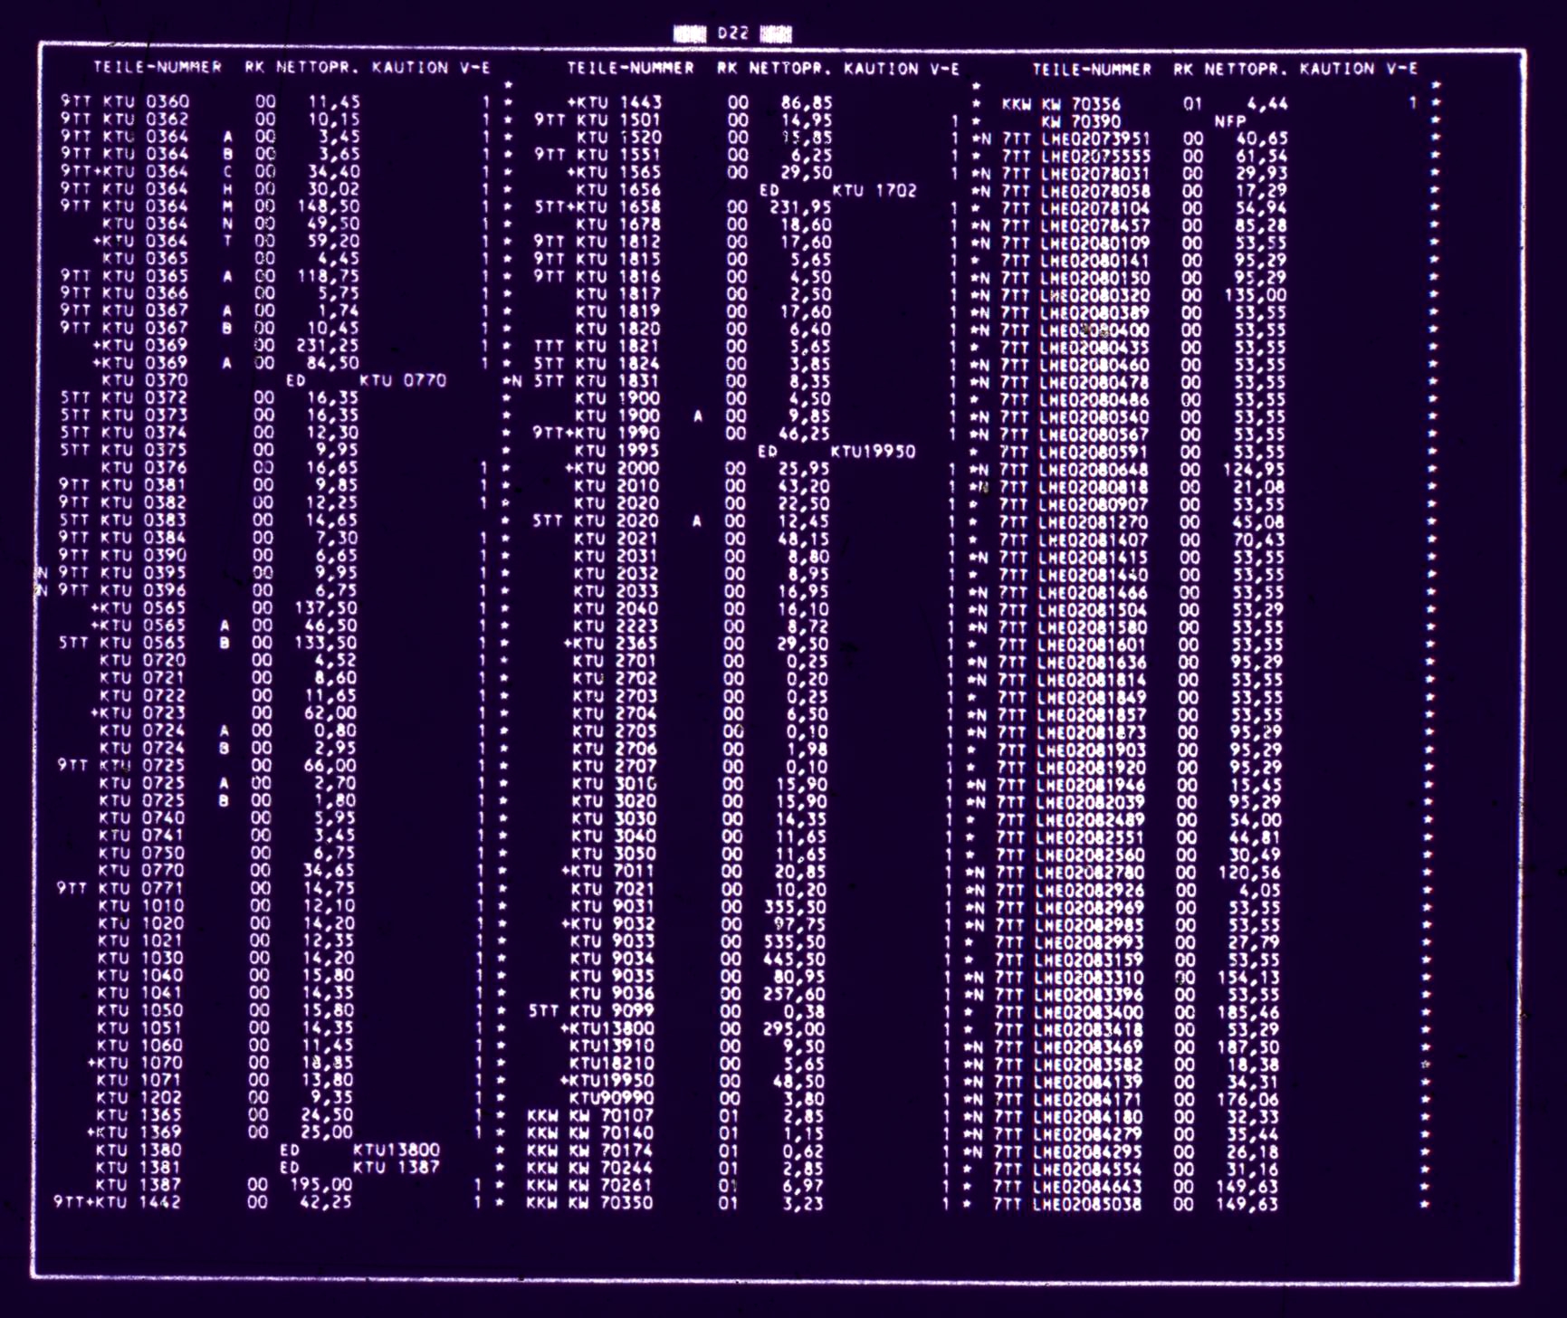Screen dimensions: 1567x1318
Task: Select part number KTU 0372
Action: 145,397
